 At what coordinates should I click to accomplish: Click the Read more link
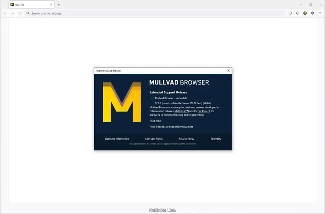[x=156, y=121]
